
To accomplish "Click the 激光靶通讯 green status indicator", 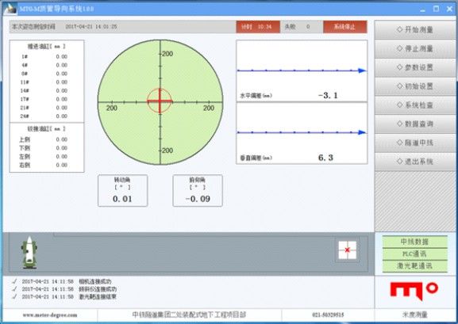I will [x=415, y=266].
